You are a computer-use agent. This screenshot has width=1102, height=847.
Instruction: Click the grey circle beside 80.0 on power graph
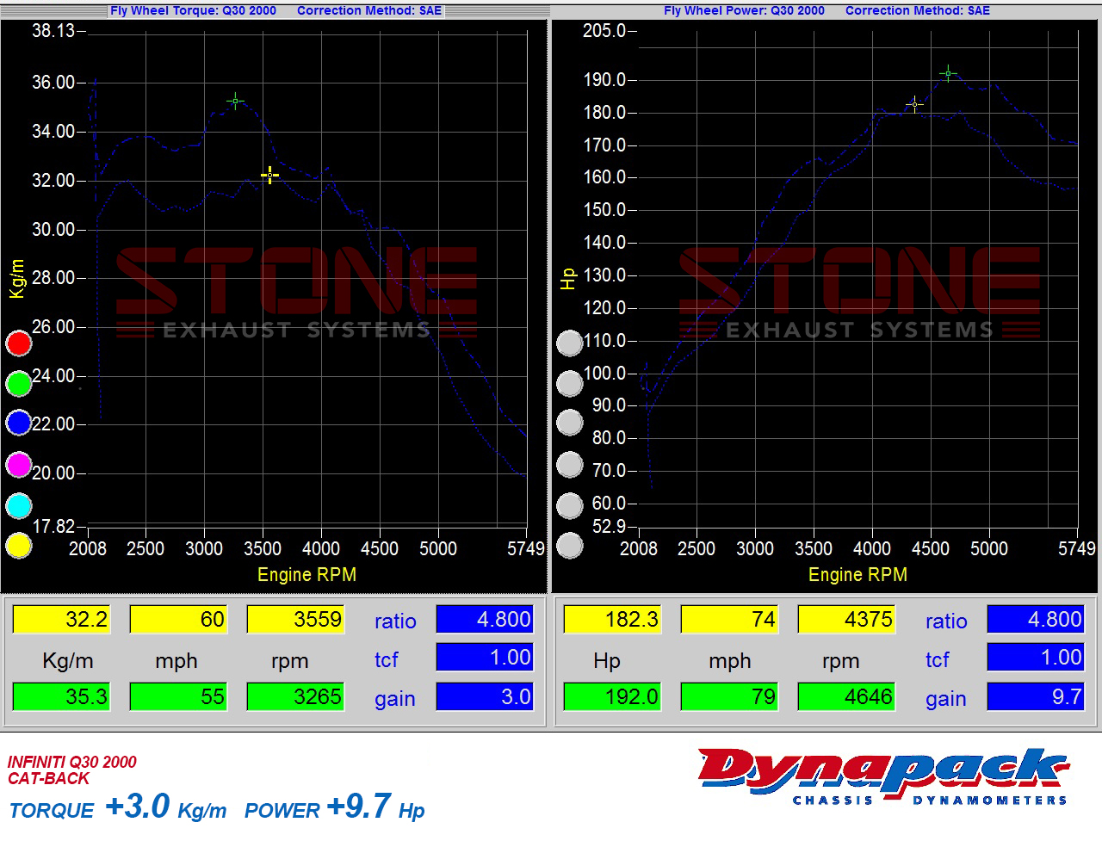coord(570,423)
